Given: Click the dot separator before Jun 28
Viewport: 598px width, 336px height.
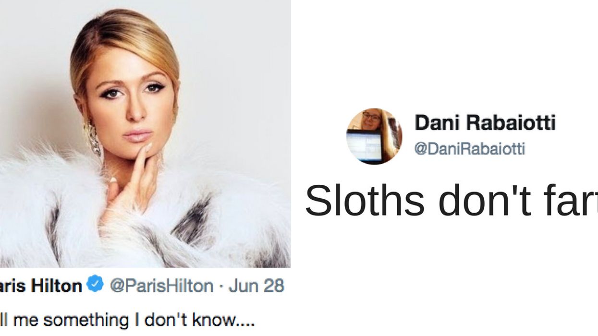Looking at the screenshot, I should (x=221, y=287).
